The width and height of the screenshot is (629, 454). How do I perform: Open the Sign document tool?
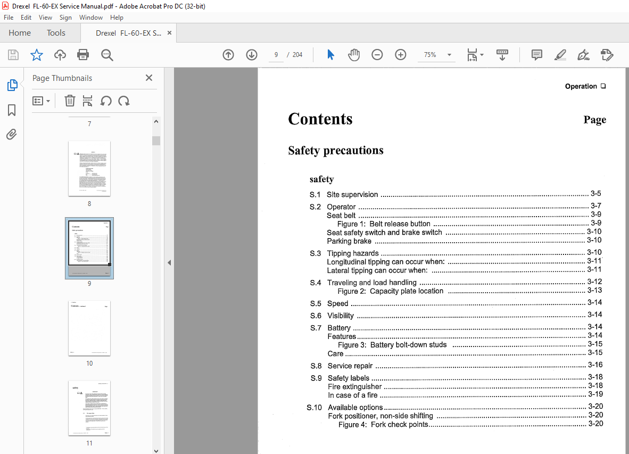(583, 55)
